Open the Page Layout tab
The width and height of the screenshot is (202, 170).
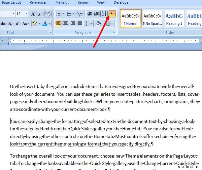(x=11, y=2)
